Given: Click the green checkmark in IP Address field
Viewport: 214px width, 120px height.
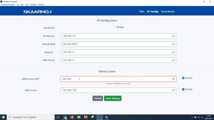Looking at the screenshot, I should pos(174,36).
